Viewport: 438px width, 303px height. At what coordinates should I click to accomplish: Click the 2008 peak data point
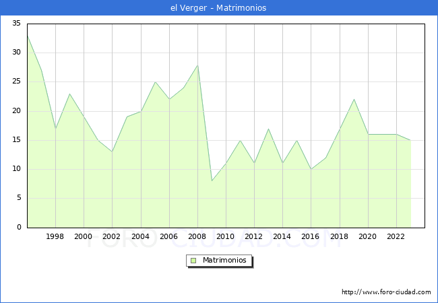197,65
